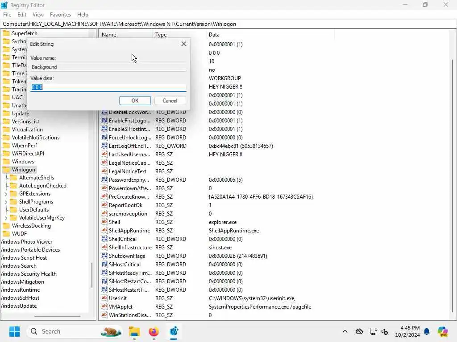Screen dimensions: 457x342
Task: Click the registry path address bar
Action: [228, 24]
